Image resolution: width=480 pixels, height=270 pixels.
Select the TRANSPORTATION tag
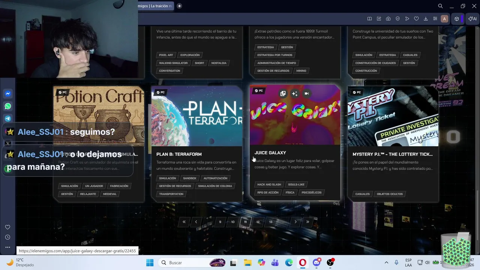[171, 194]
